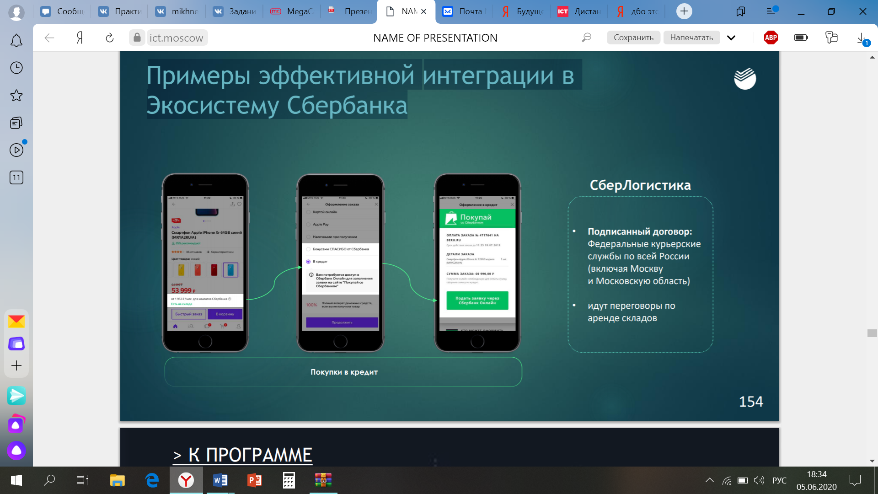Open the volume control in tray
Screen dimensions: 878x494
[x=759, y=480]
